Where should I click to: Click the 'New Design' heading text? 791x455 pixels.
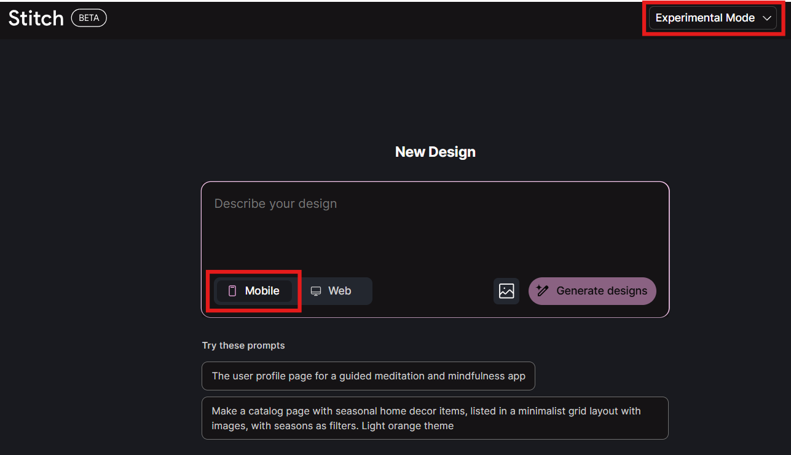(435, 152)
